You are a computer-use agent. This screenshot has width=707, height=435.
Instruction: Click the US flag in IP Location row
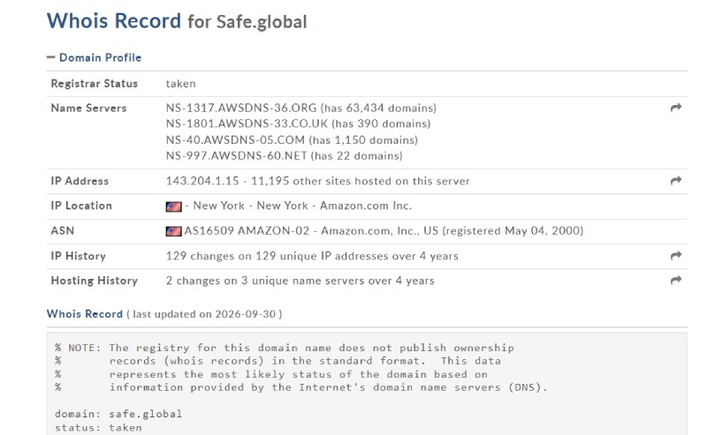(x=173, y=206)
